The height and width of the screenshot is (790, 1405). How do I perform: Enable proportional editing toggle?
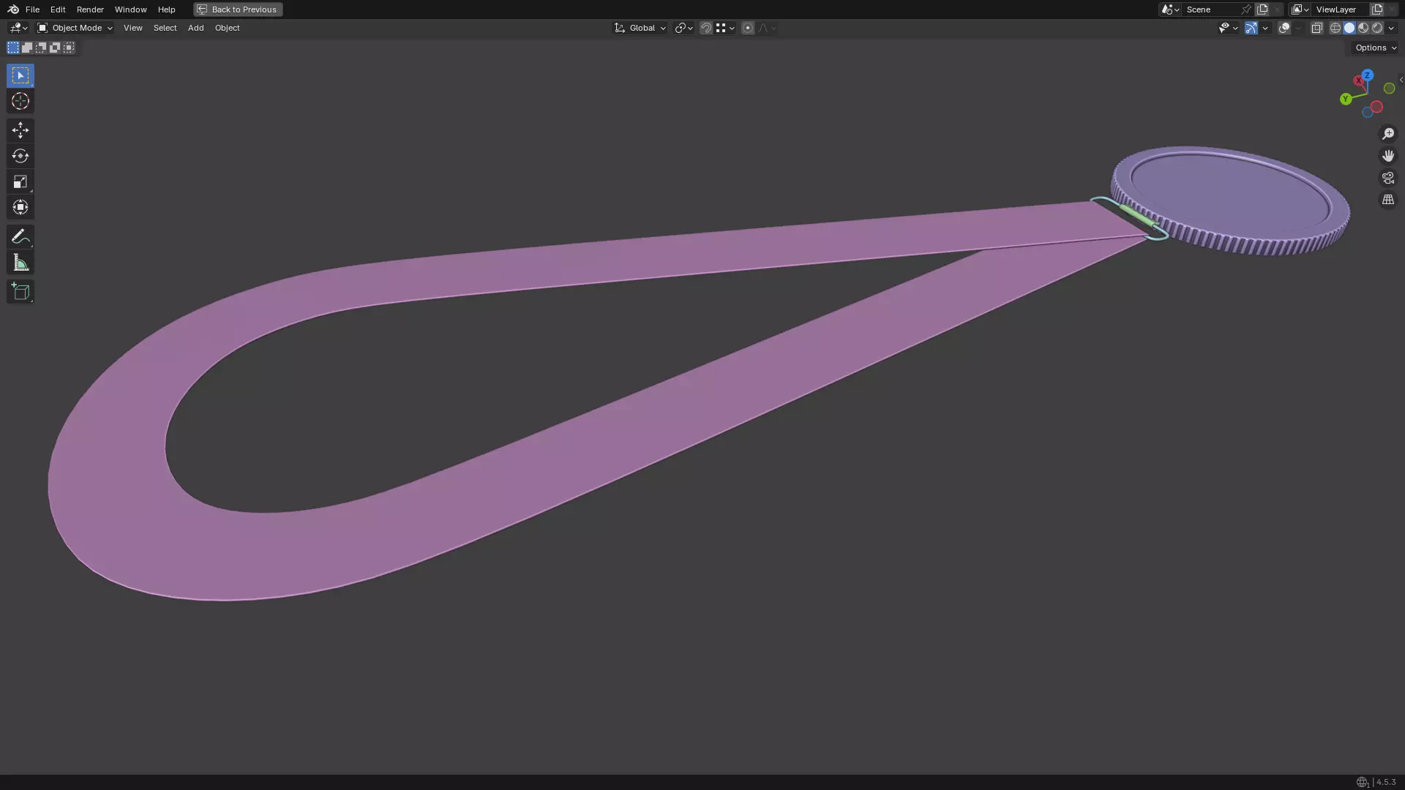pos(747,28)
